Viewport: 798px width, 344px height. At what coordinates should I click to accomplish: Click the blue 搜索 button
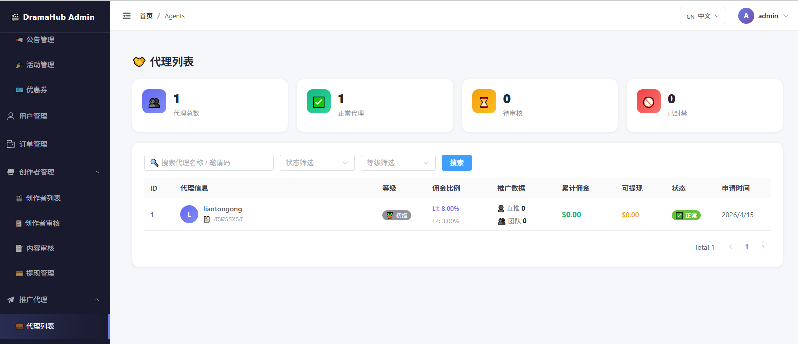457,163
